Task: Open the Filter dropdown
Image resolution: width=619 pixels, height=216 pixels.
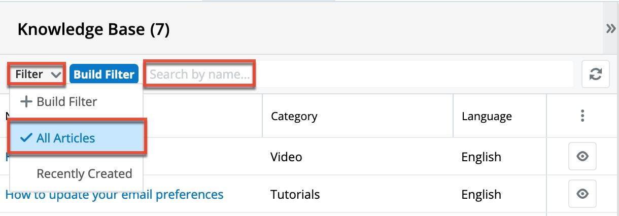Action: tap(37, 75)
